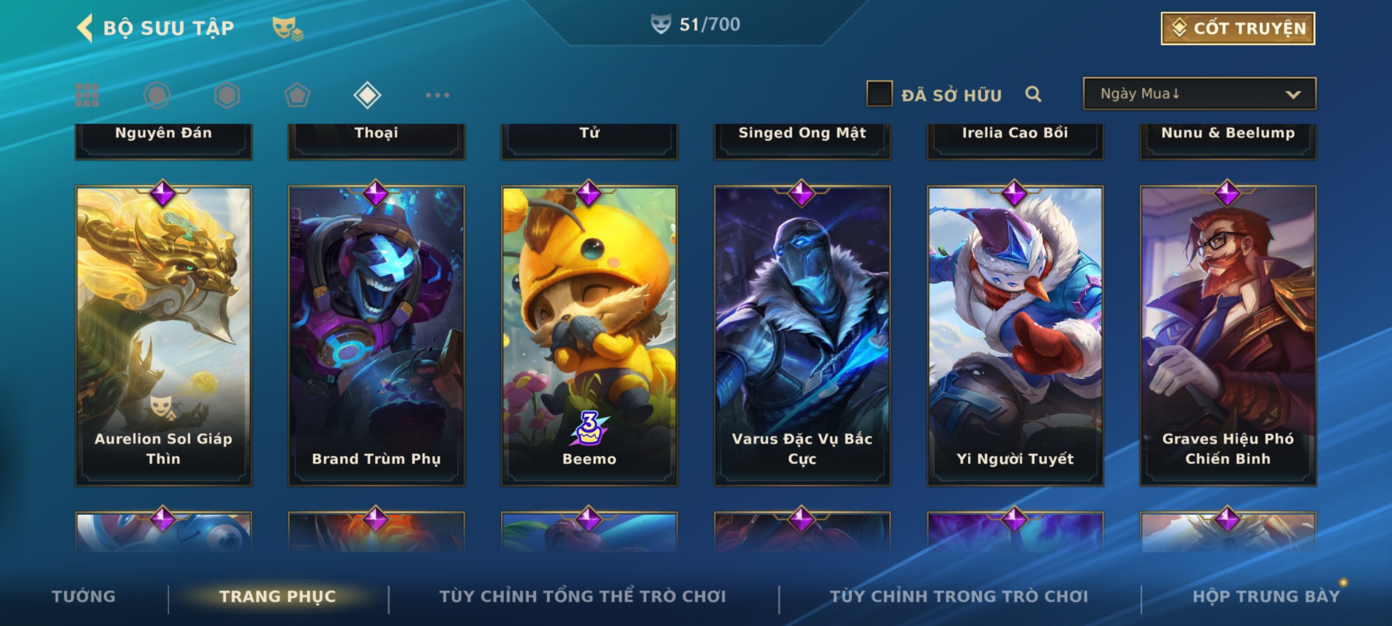This screenshot has width=1392, height=626.
Task: Open the Hộp Trưng Bày tab
Action: click(1266, 596)
